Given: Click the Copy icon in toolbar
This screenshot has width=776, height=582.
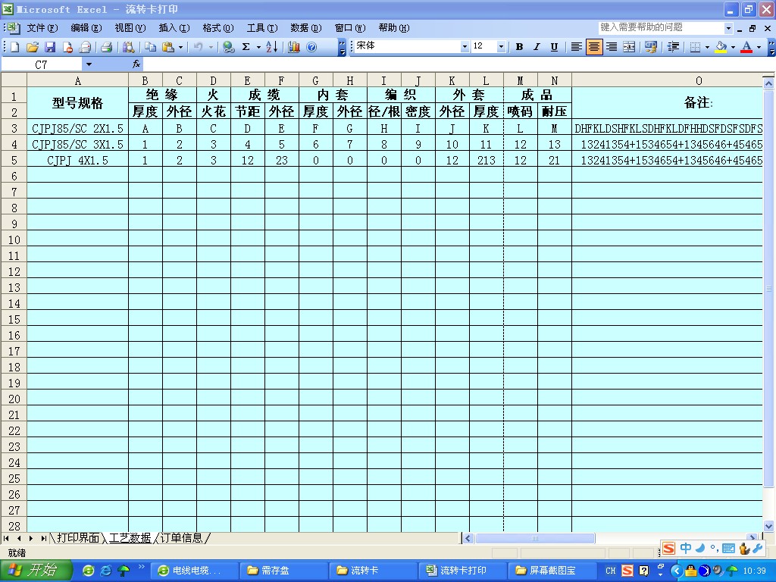Looking at the screenshot, I should tap(150, 47).
